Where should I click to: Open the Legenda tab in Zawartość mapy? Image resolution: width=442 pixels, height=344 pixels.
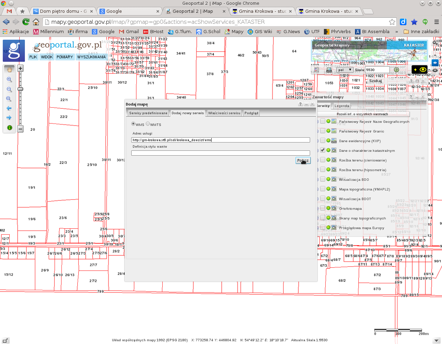(x=342, y=106)
